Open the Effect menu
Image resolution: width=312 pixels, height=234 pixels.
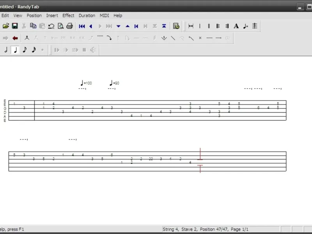(x=68, y=16)
